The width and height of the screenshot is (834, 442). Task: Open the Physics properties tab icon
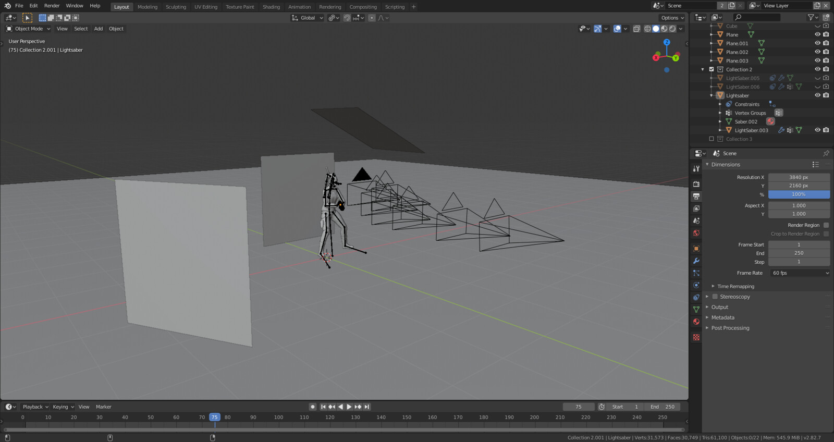[x=696, y=285]
